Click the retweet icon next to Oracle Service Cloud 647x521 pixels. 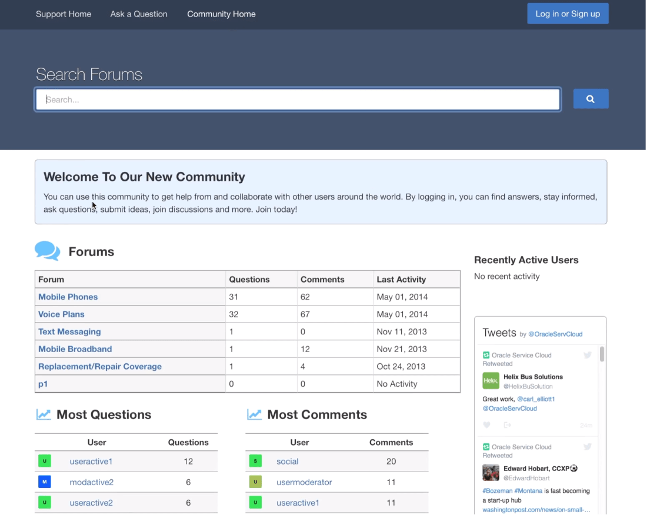click(485, 354)
